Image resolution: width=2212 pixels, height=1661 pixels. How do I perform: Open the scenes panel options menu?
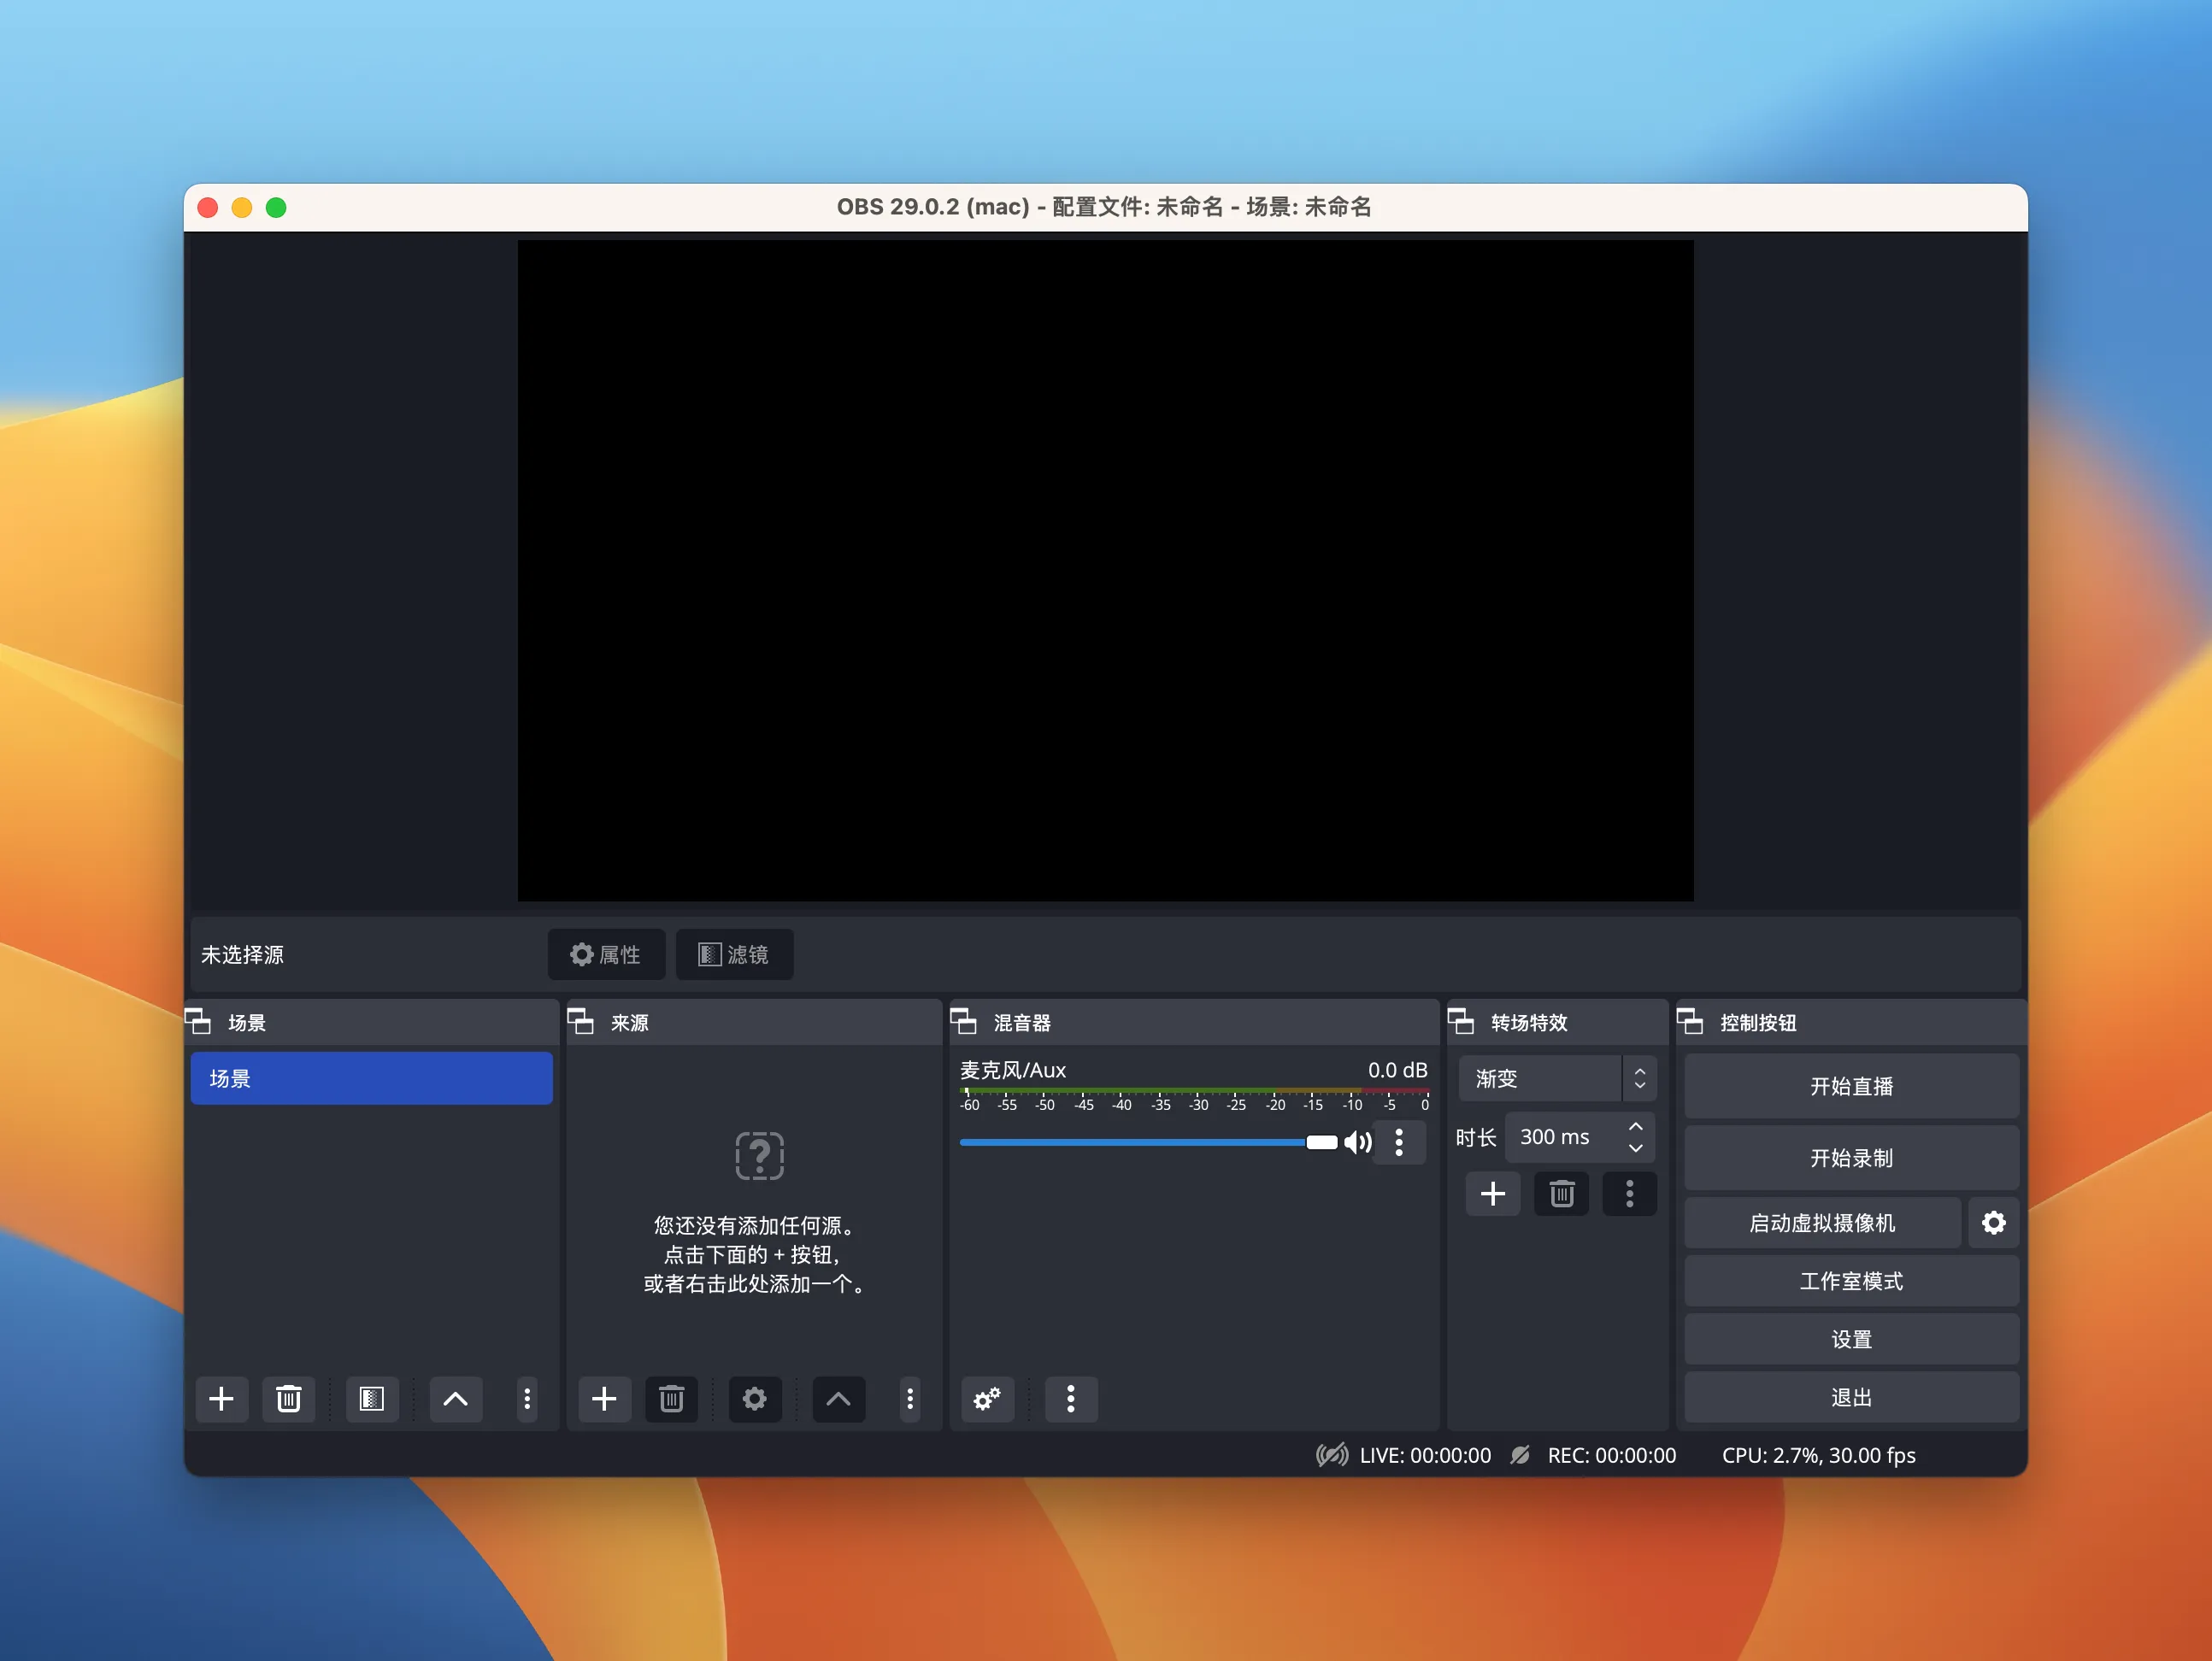tap(527, 1400)
